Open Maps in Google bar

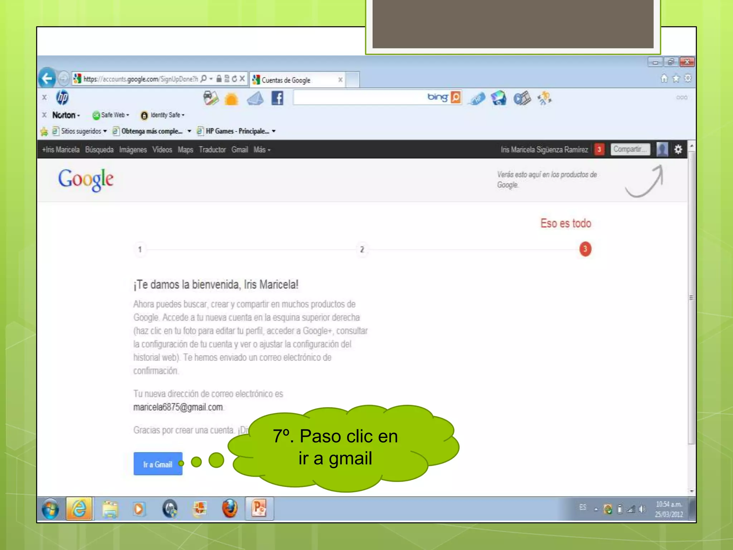click(x=185, y=150)
